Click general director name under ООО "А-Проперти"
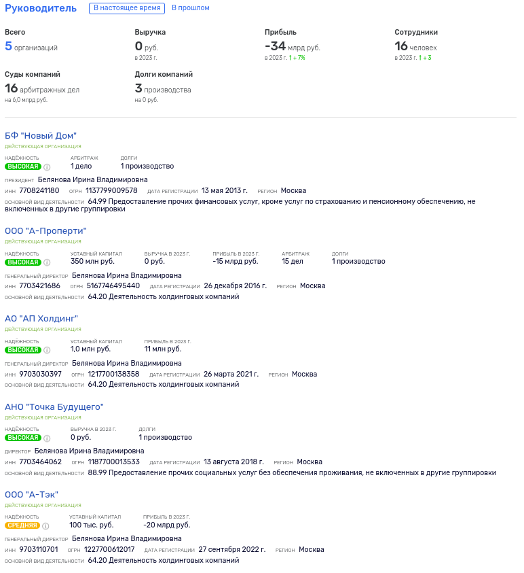The image size is (524, 573). tap(127, 275)
